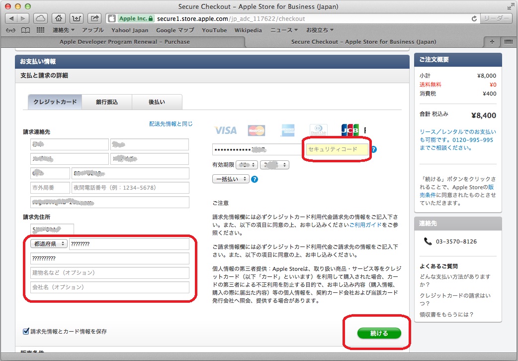Select the 後払い payment tab
Screen dimensions: 518x361
click(157, 102)
